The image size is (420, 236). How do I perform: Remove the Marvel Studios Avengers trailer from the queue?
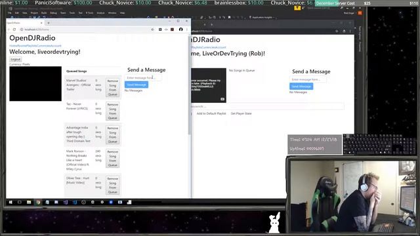click(x=112, y=87)
